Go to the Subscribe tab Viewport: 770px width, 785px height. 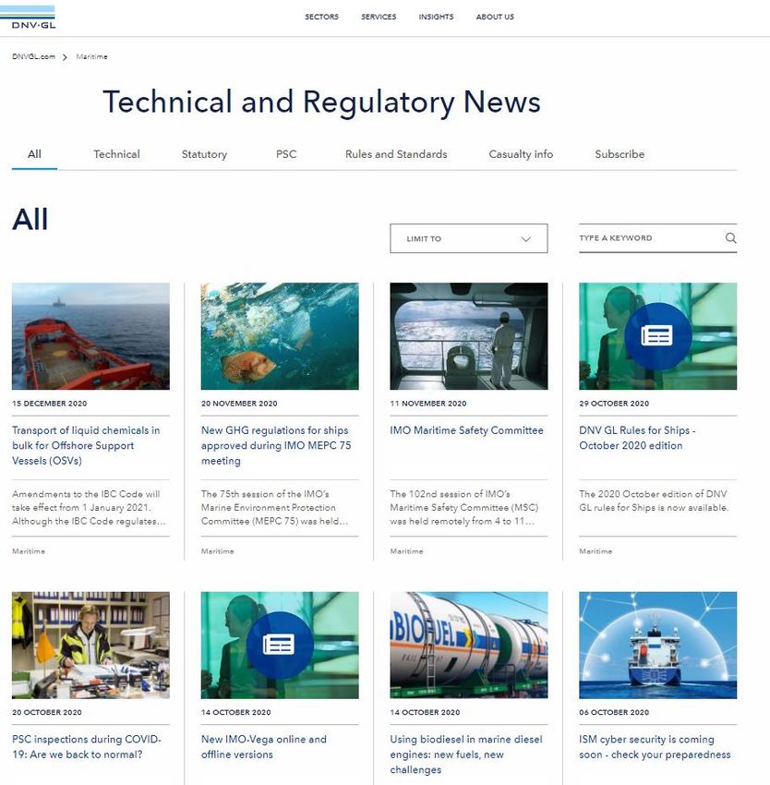[x=620, y=154]
